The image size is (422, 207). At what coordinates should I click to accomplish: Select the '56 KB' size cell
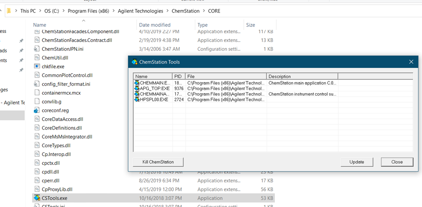pyautogui.click(x=267, y=189)
